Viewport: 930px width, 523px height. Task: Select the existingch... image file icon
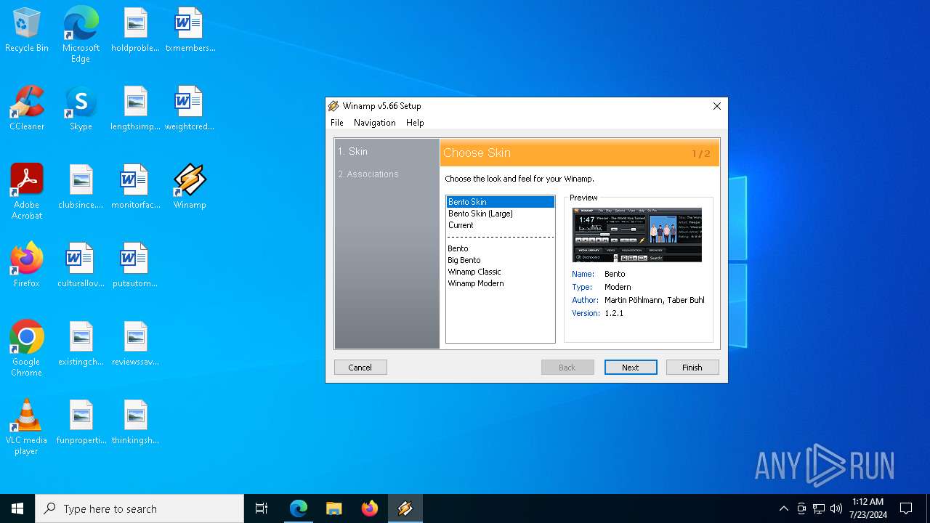81,344
